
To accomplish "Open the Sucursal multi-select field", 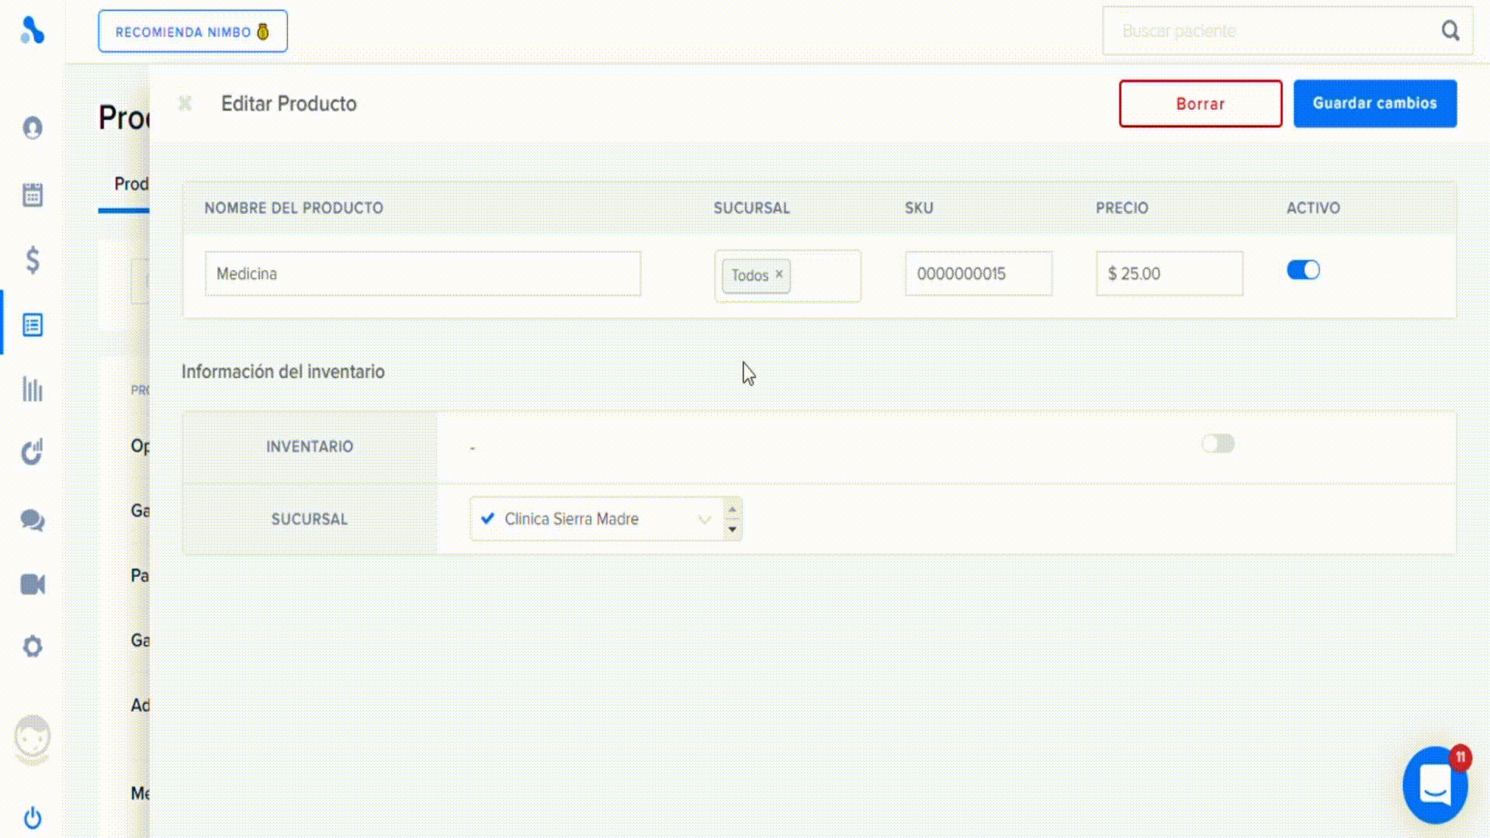I will coord(824,275).
